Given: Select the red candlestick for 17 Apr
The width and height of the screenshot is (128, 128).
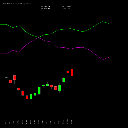Looking at the screenshot, I should click(27, 97).
